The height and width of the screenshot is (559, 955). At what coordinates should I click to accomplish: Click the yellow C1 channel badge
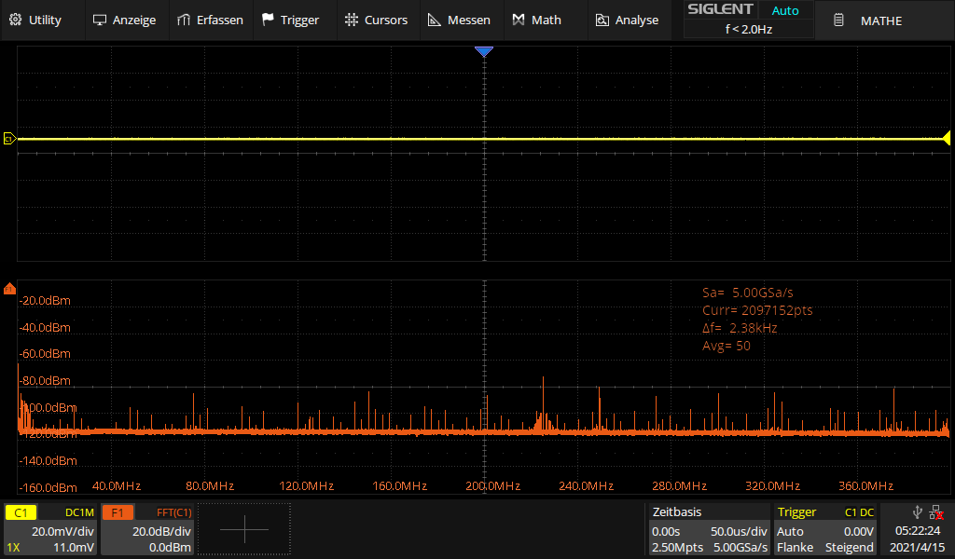[21, 512]
